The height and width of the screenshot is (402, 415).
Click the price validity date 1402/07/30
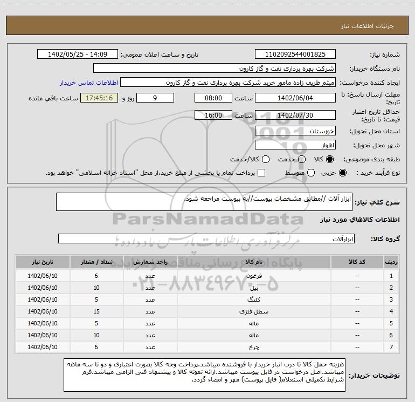point(295,115)
